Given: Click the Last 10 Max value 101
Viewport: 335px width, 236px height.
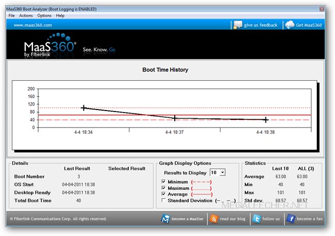Looking at the screenshot, I should tap(280, 192).
